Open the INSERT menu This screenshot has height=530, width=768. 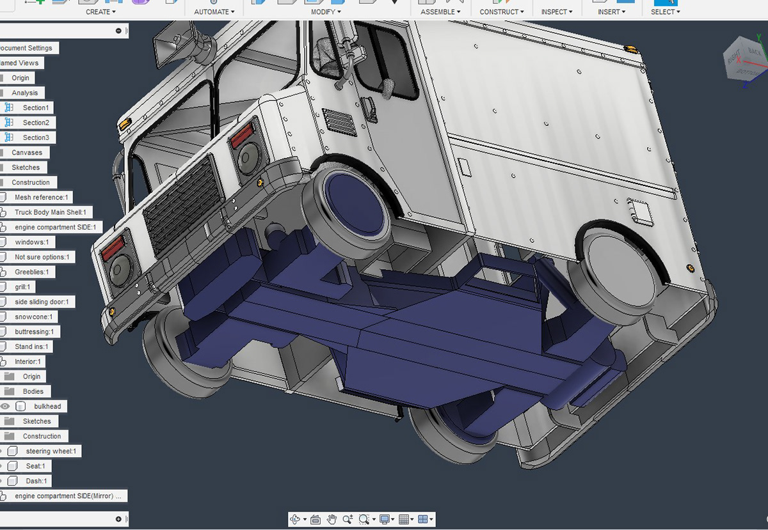point(612,12)
